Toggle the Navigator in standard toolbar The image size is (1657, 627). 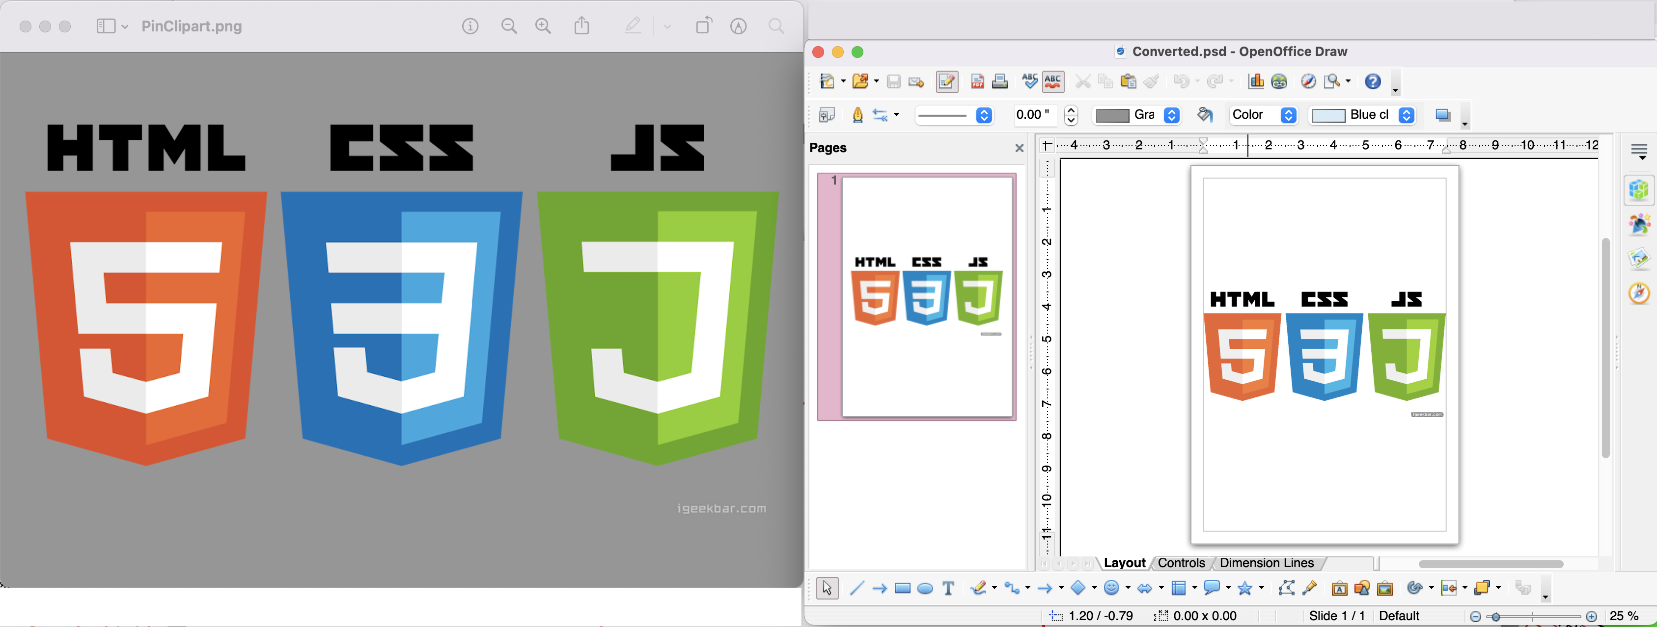click(x=1308, y=81)
